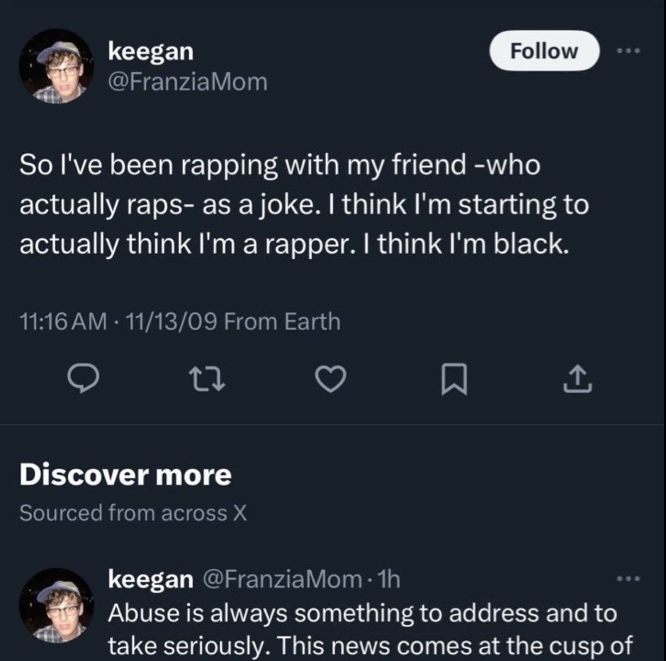666x661 pixels.
Task: Open the 11:16 AM 11/13/09 timestamp
Action: coord(118,322)
